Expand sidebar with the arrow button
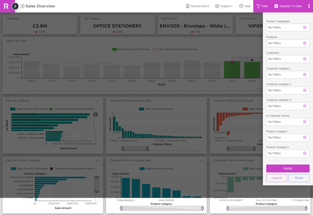The height and width of the screenshot is (215, 313). point(15,6)
